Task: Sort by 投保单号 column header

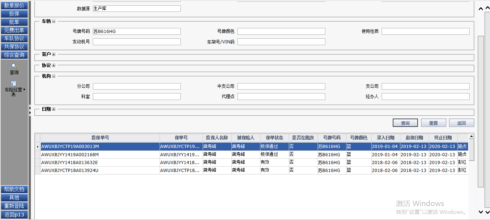Action: [100, 138]
